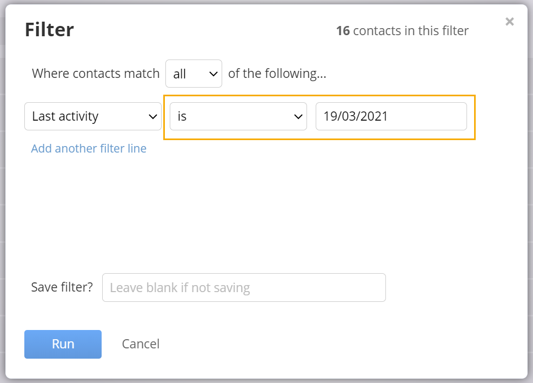Click the 'Where contacts match' label
Image resolution: width=533 pixels, height=383 pixels.
96,74
